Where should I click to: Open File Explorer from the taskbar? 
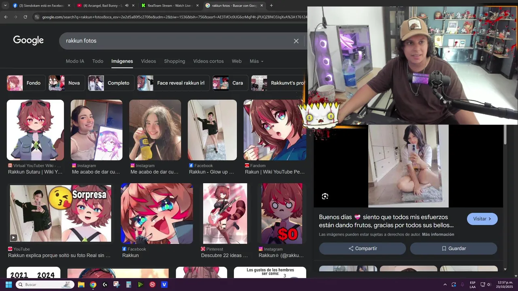81,285
